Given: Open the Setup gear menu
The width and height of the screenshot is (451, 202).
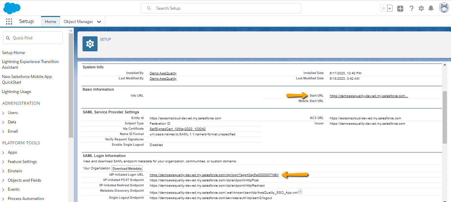Looking at the screenshot, I should coord(421,8).
